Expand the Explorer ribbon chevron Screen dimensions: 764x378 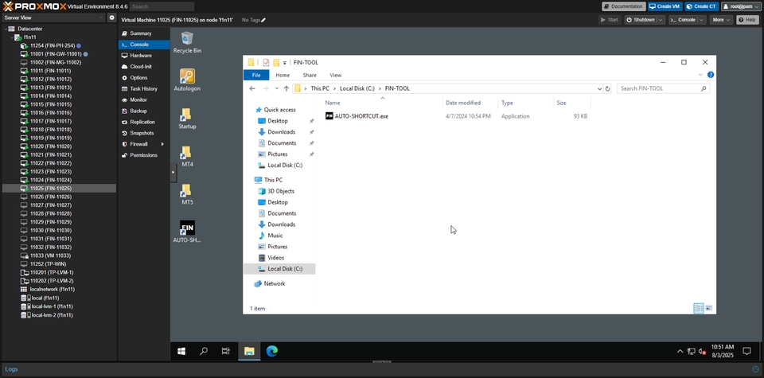coord(700,75)
